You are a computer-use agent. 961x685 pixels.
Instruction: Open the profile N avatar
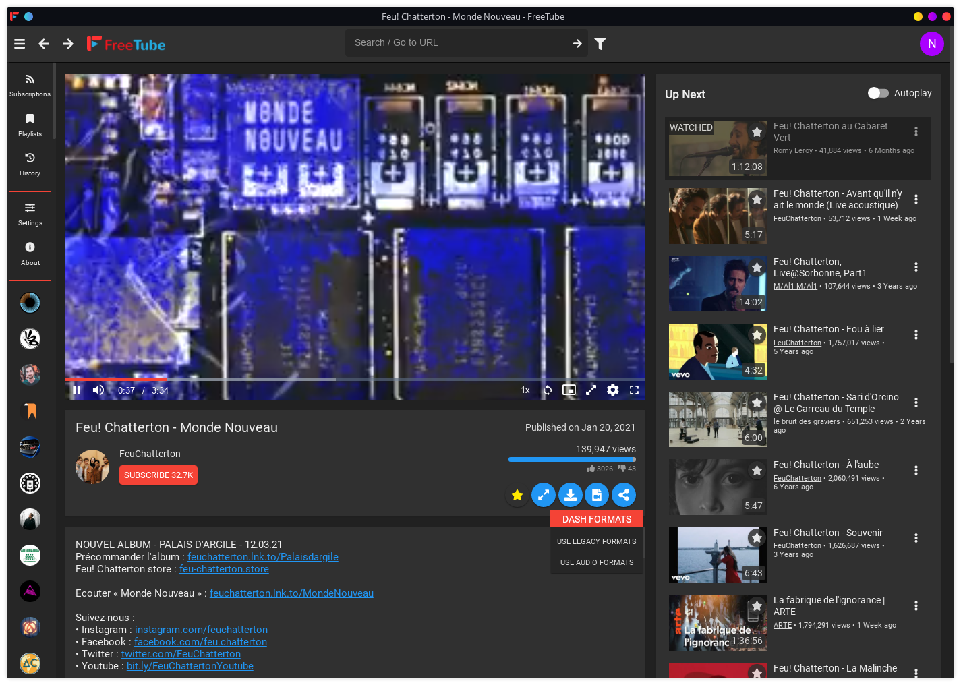coord(931,44)
